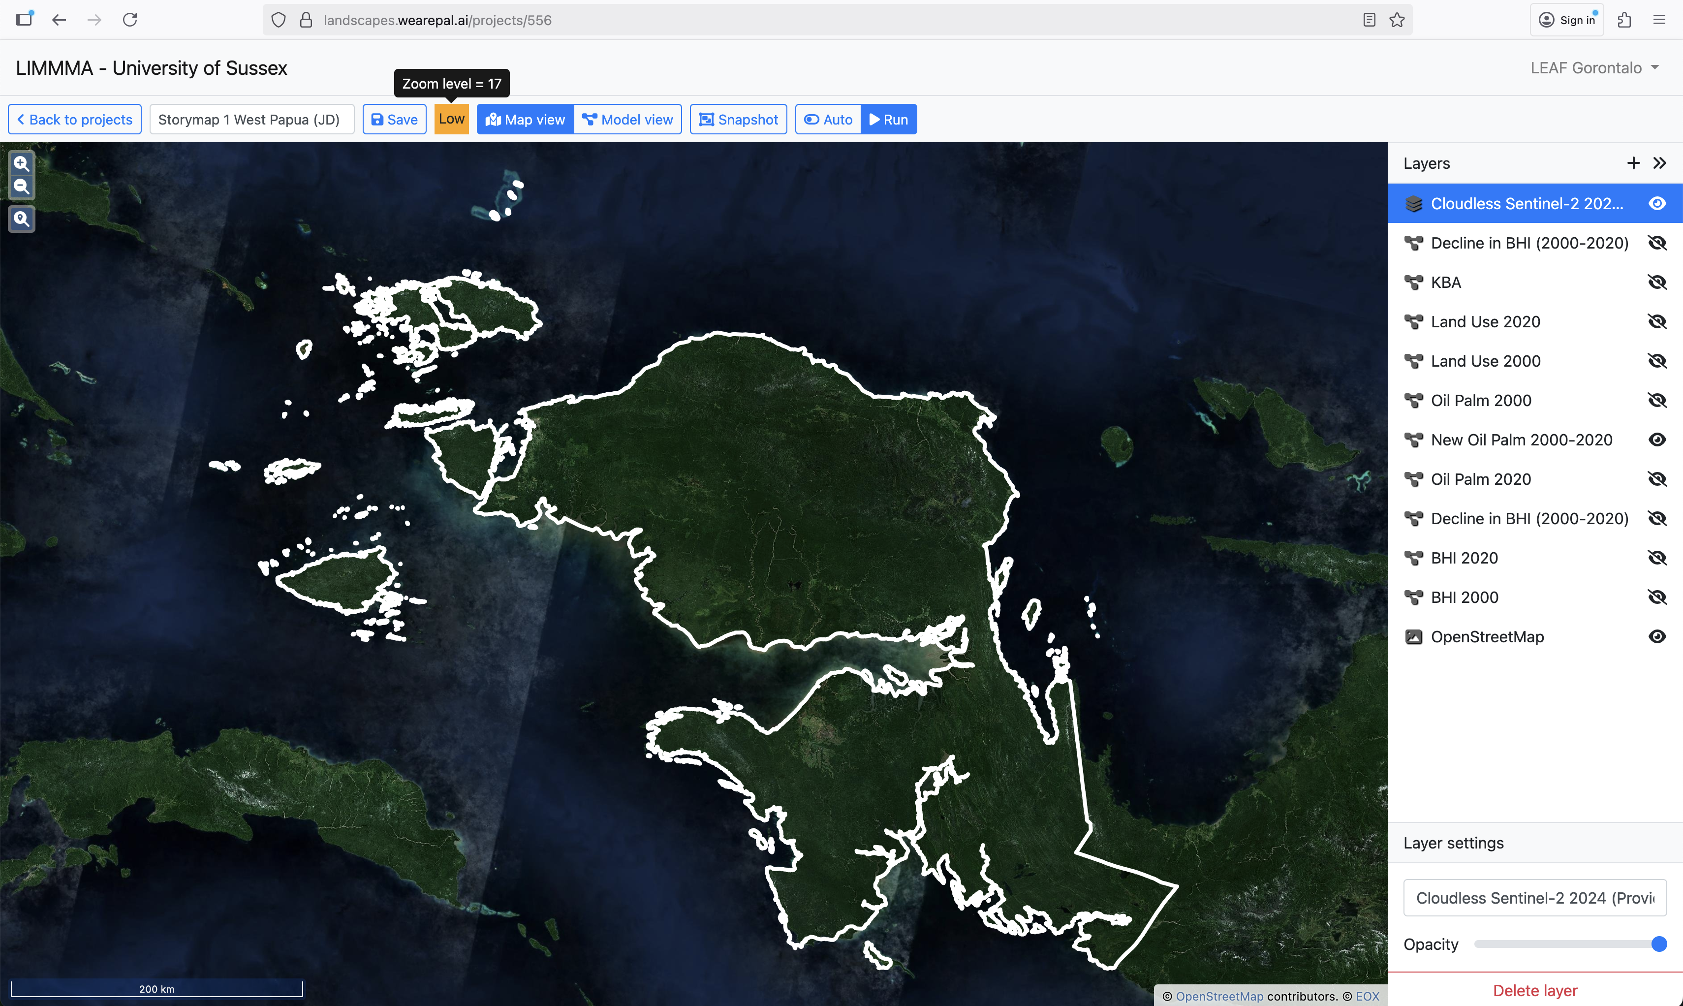Open the LEAF Gorontalo dropdown
The width and height of the screenshot is (1683, 1006).
1594,68
